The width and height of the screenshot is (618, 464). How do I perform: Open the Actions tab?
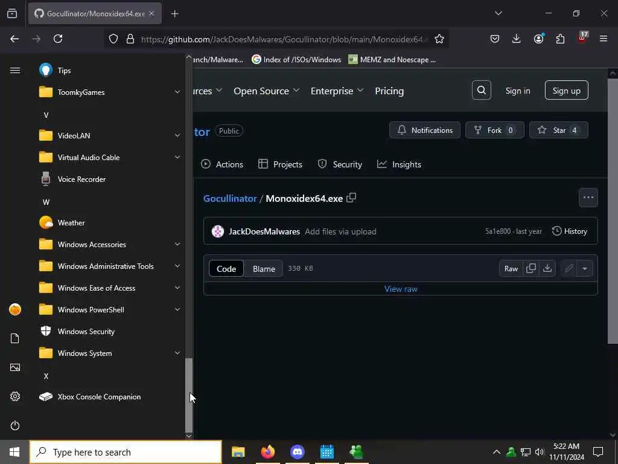coord(222,164)
